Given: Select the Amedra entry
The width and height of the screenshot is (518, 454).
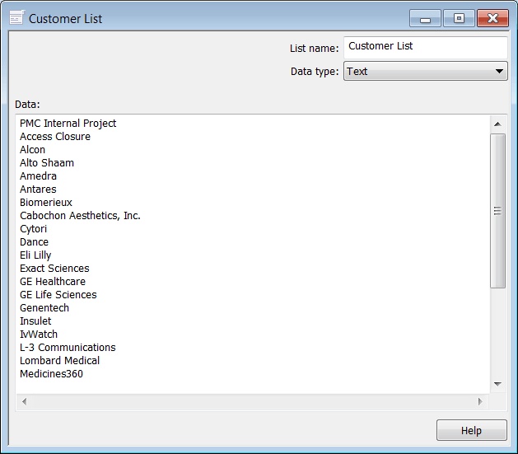Looking at the screenshot, I should (38, 176).
